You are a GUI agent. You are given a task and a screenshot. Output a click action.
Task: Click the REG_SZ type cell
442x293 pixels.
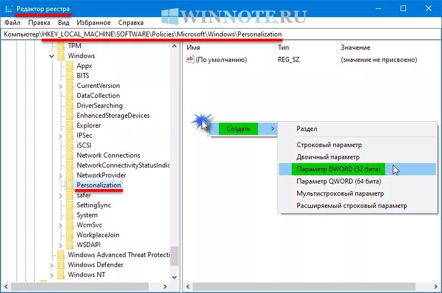pyautogui.click(x=288, y=60)
